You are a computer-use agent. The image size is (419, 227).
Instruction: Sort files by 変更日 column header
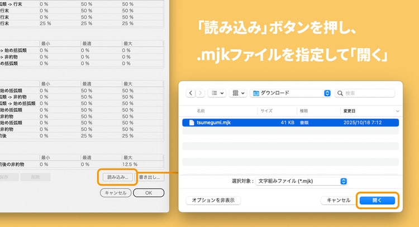point(350,111)
